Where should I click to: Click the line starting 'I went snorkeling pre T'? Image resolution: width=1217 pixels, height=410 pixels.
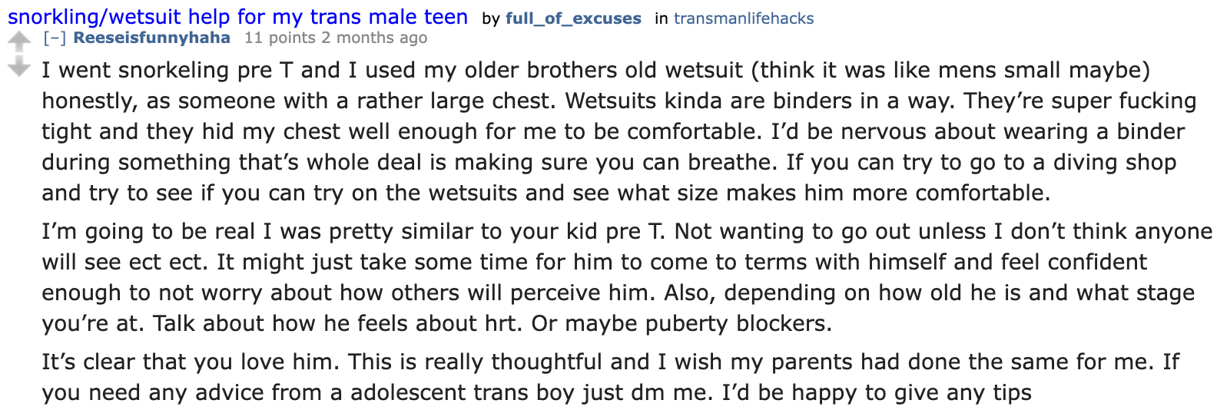point(596,70)
